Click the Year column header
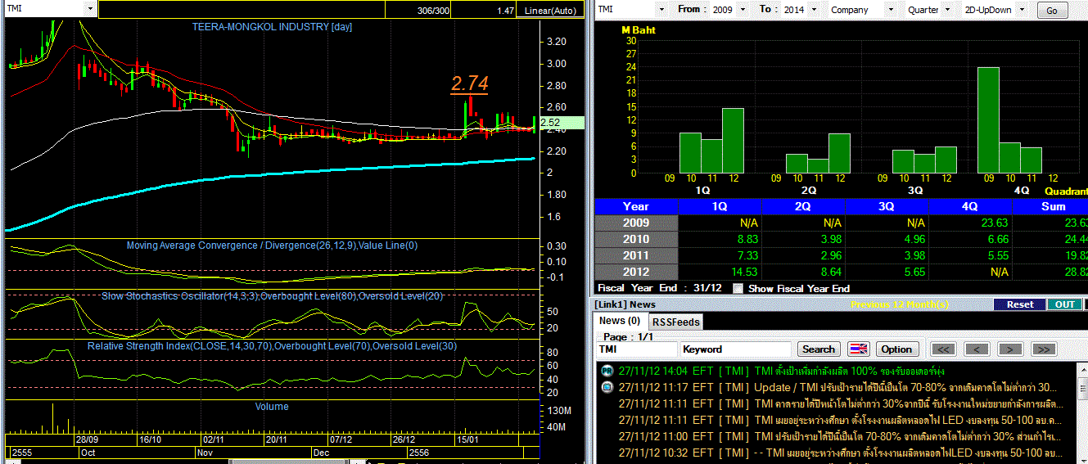Image resolution: width=1088 pixels, height=464 pixels. (636, 206)
